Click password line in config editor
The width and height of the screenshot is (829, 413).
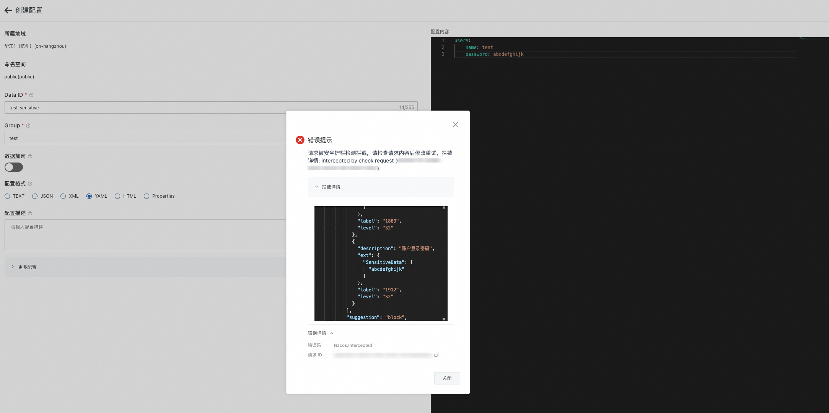pyautogui.click(x=494, y=54)
